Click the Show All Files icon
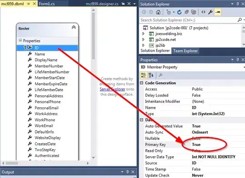Image resolution: width=245 pixels, height=178 pixels. tap(194, 12)
